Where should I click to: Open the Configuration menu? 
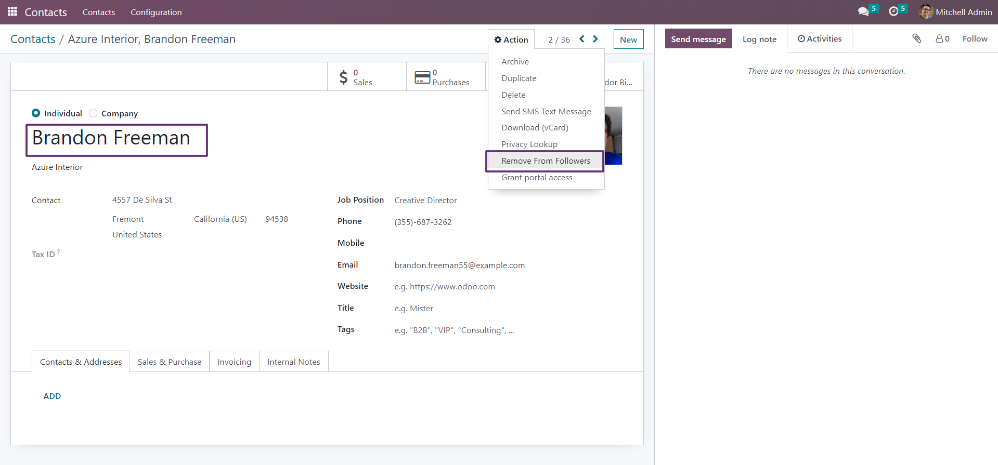(x=156, y=12)
